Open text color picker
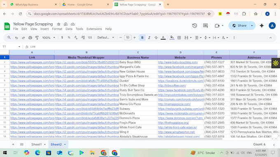 coord(163,38)
